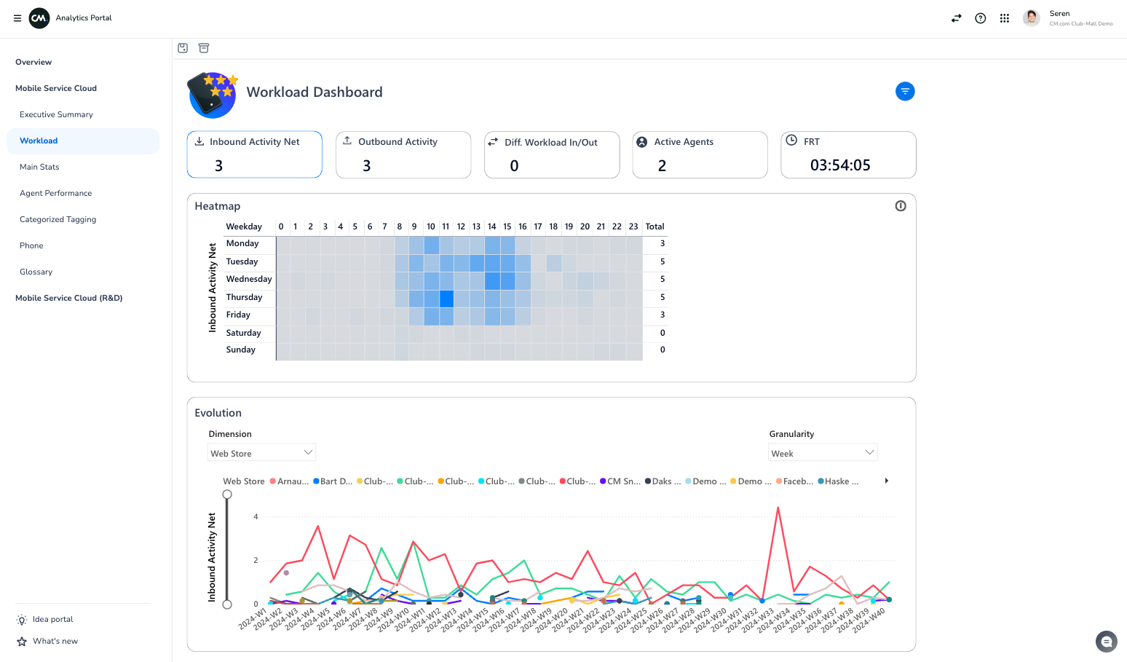Open the blue filter button
This screenshot has width=1127, height=662.
(904, 91)
